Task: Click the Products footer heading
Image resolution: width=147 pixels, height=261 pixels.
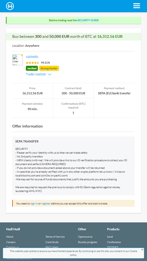Action: [x=113, y=229]
